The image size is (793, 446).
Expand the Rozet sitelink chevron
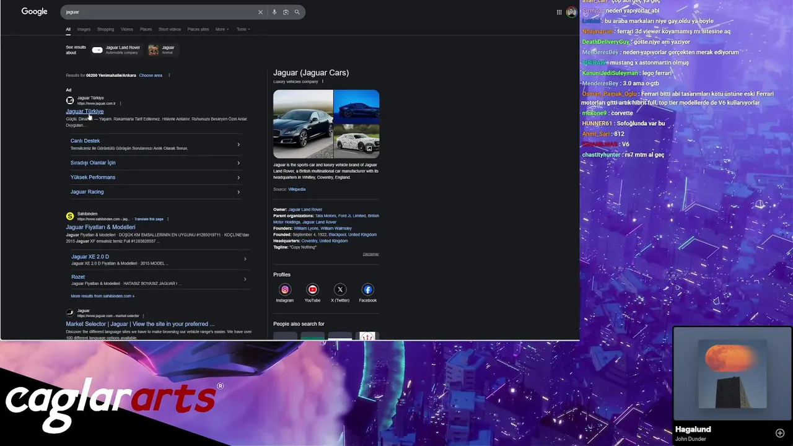tap(245, 279)
